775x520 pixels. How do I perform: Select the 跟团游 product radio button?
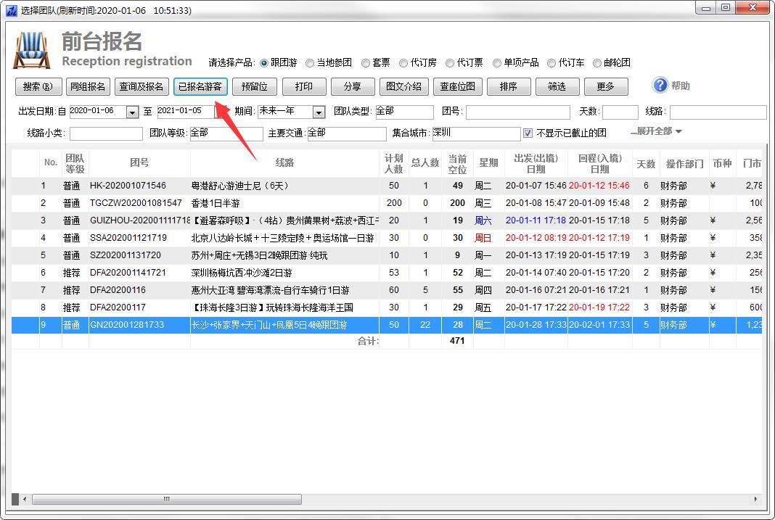click(x=264, y=63)
